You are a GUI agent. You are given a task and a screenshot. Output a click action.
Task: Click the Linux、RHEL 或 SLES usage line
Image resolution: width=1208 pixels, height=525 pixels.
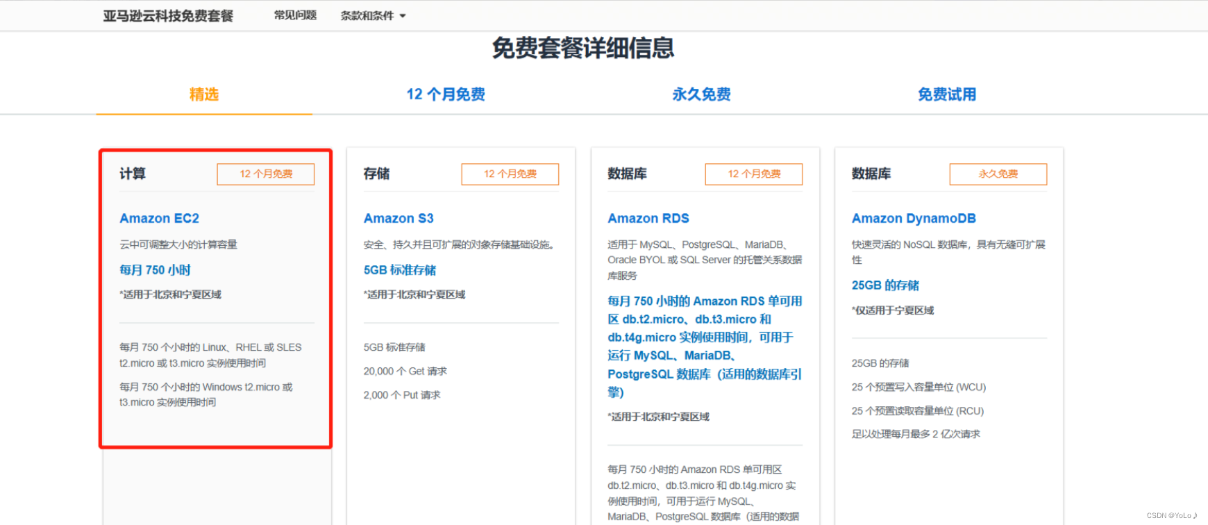coord(210,355)
